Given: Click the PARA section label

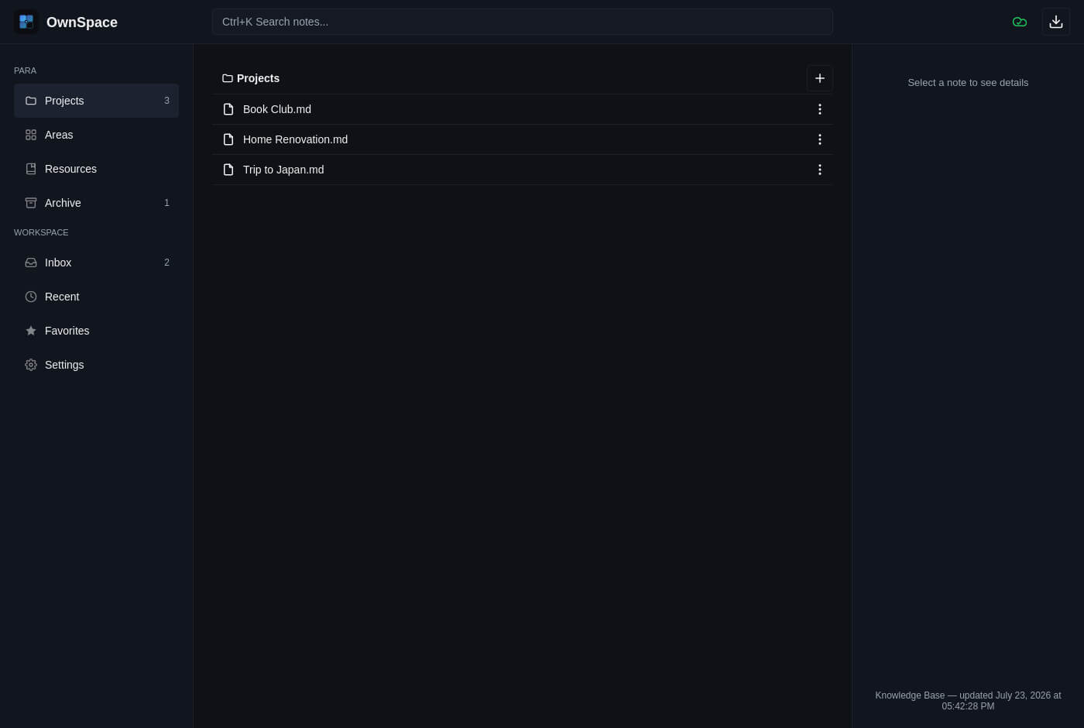Looking at the screenshot, I should tap(25, 70).
